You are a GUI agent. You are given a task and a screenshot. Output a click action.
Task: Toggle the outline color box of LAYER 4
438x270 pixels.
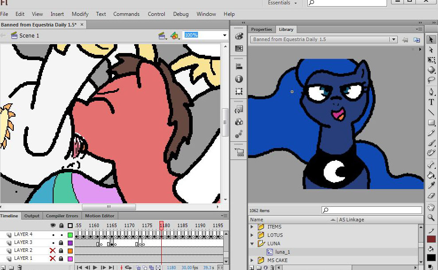tap(70, 235)
